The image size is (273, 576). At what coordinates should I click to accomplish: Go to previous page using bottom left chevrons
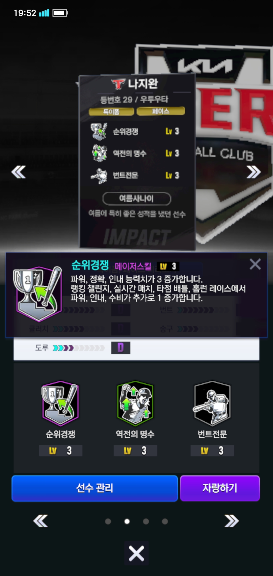tap(40, 521)
